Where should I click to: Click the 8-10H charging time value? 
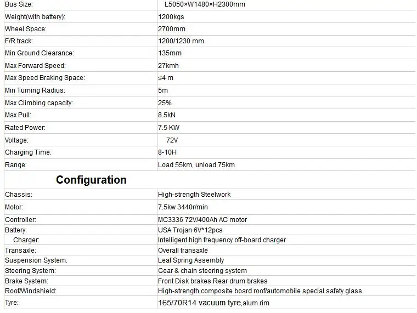pyautogui.click(x=168, y=152)
